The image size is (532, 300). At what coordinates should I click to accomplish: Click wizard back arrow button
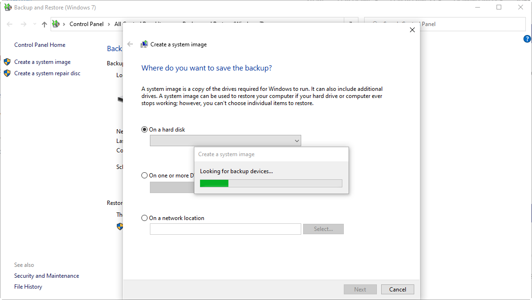pos(131,44)
